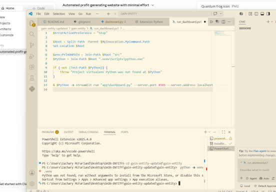Click the Describe what to build input
The image size is (276, 192).
(254, 170)
